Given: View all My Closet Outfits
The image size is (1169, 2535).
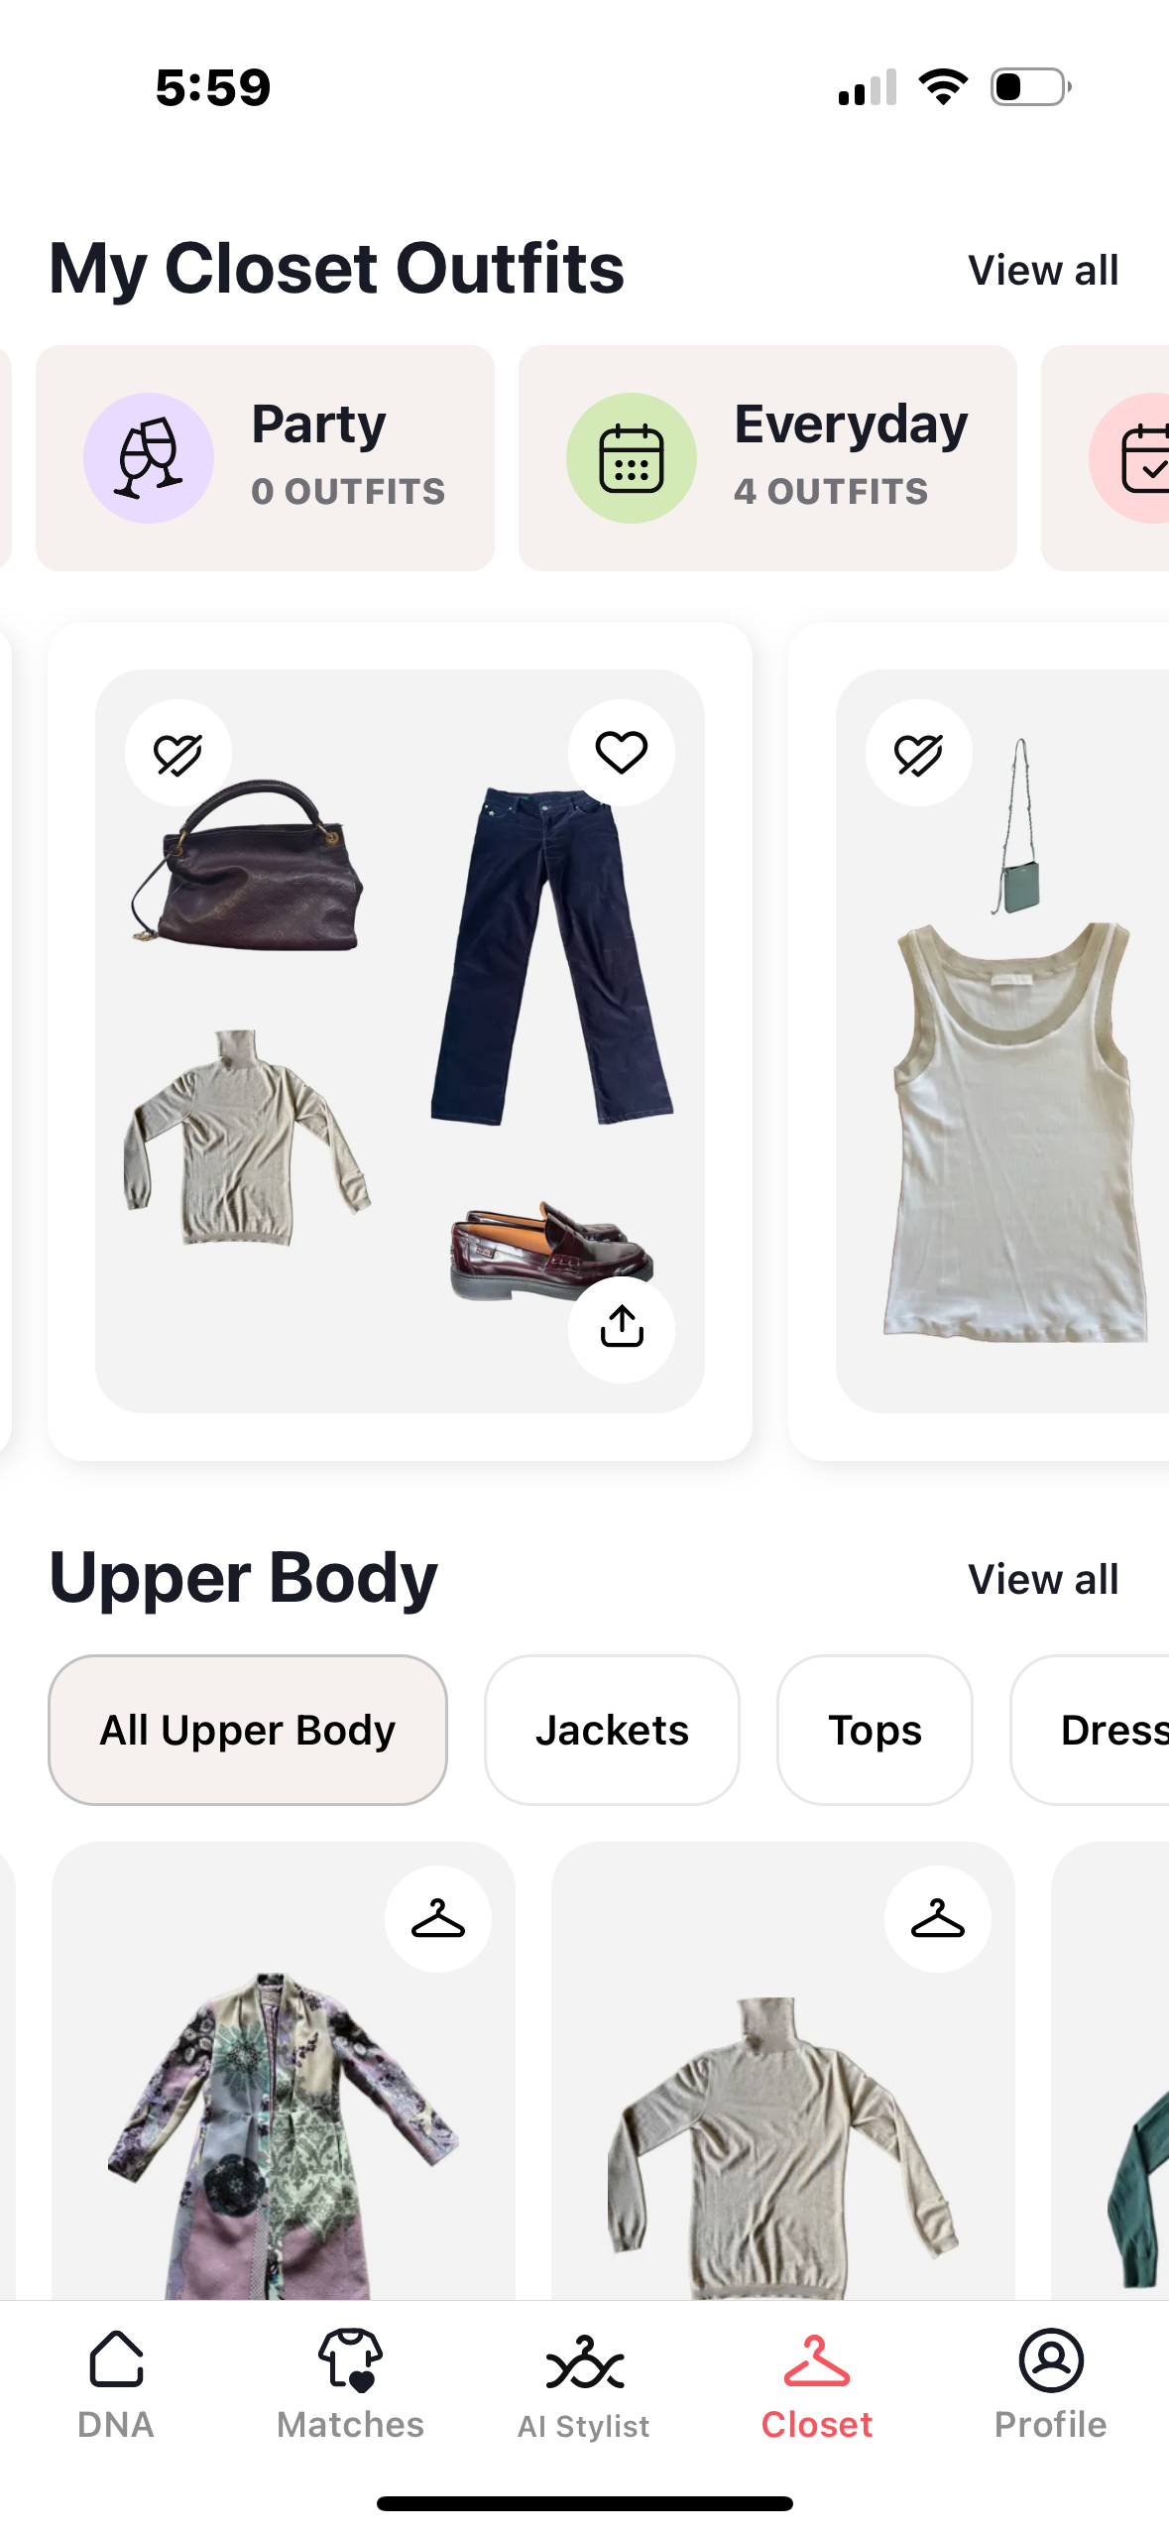Looking at the screenshot, I should point(1043,270).
